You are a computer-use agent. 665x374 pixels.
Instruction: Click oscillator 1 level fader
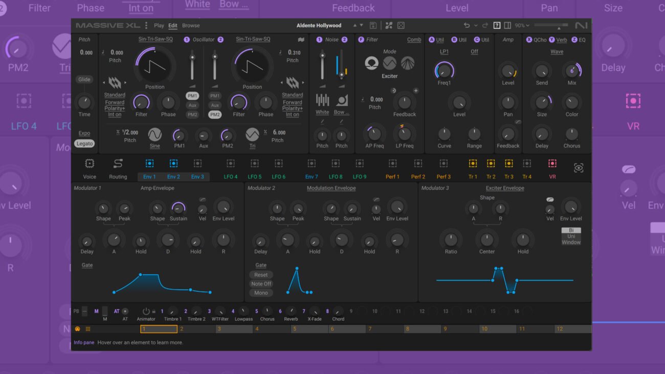pos(192,64)
